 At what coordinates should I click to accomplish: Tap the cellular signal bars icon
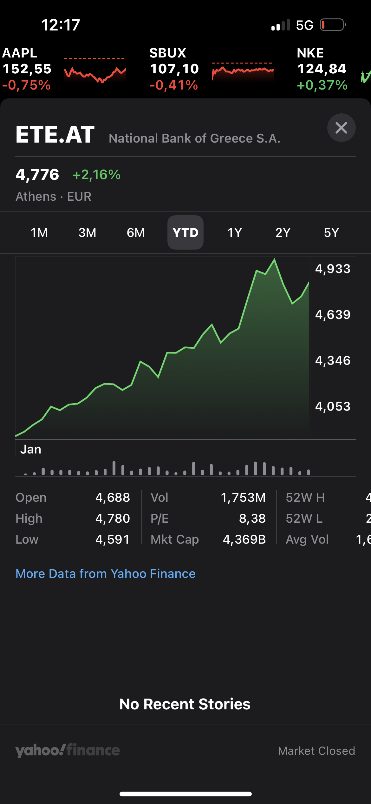click(x=281, y=25)
